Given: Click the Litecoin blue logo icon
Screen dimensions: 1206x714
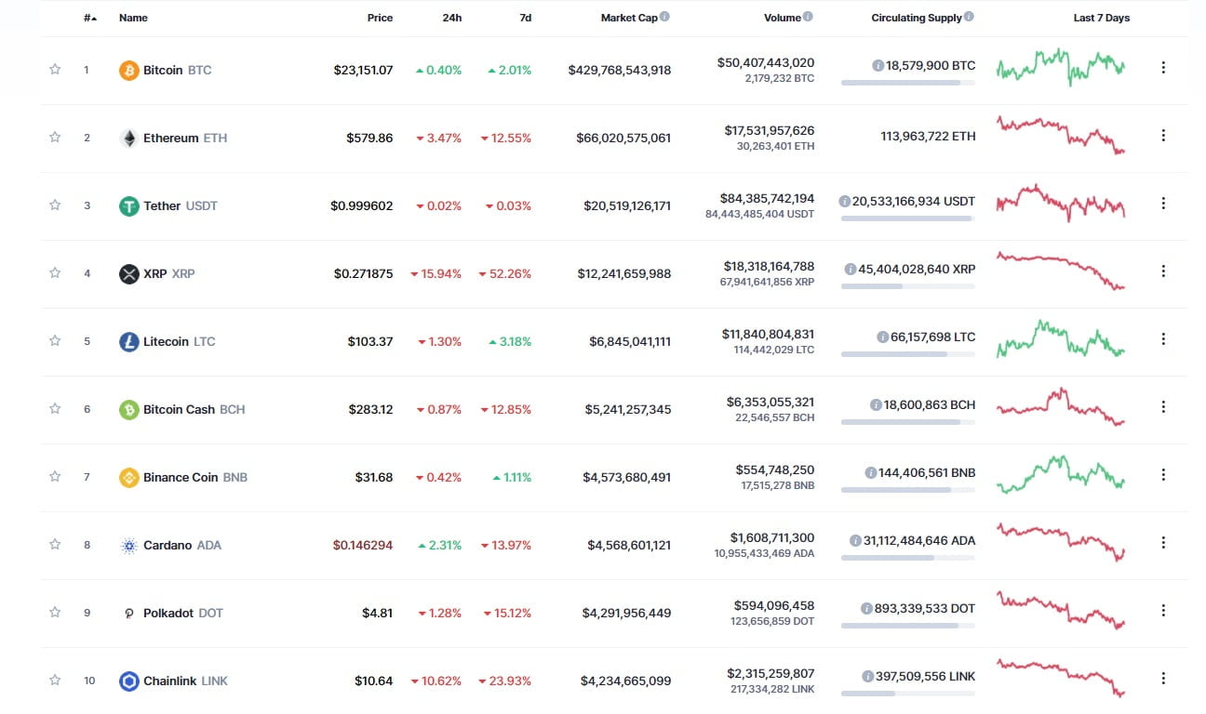Looking at the screenshot, I should 129,341.
